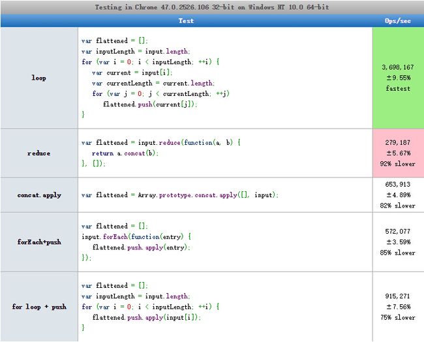Viewport: 424px width, 342px height.
Task: Click the '279,187' ops/sec value
Action: coord(398,142)
